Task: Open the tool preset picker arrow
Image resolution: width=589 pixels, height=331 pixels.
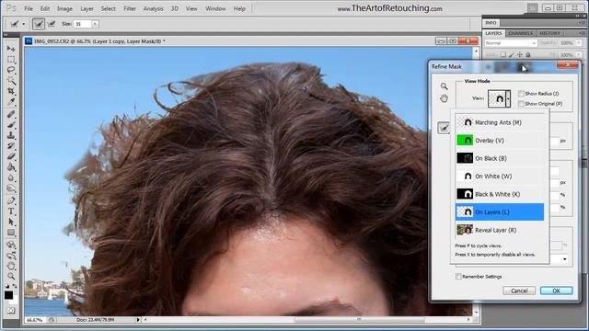Action: pyautogui.click(x=24, y=24)
